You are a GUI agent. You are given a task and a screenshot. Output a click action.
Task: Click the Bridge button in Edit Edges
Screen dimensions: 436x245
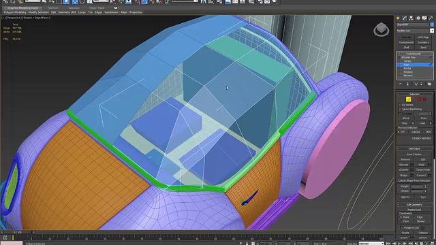click(x=404, y=176)
